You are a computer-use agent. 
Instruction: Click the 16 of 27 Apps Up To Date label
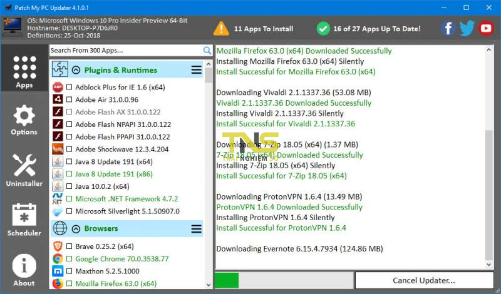pyautogui.click(x=377, y=29)
